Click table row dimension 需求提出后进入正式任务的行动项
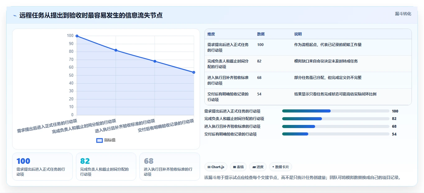 228,47
